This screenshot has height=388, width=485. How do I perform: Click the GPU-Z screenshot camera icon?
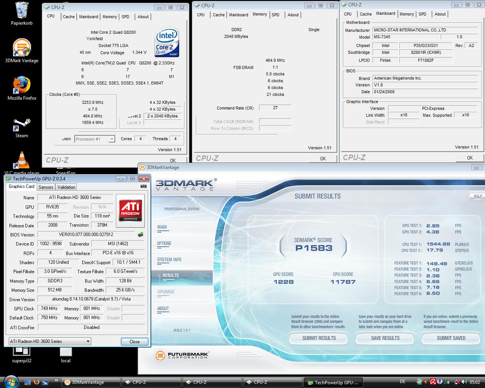(144, 186)
